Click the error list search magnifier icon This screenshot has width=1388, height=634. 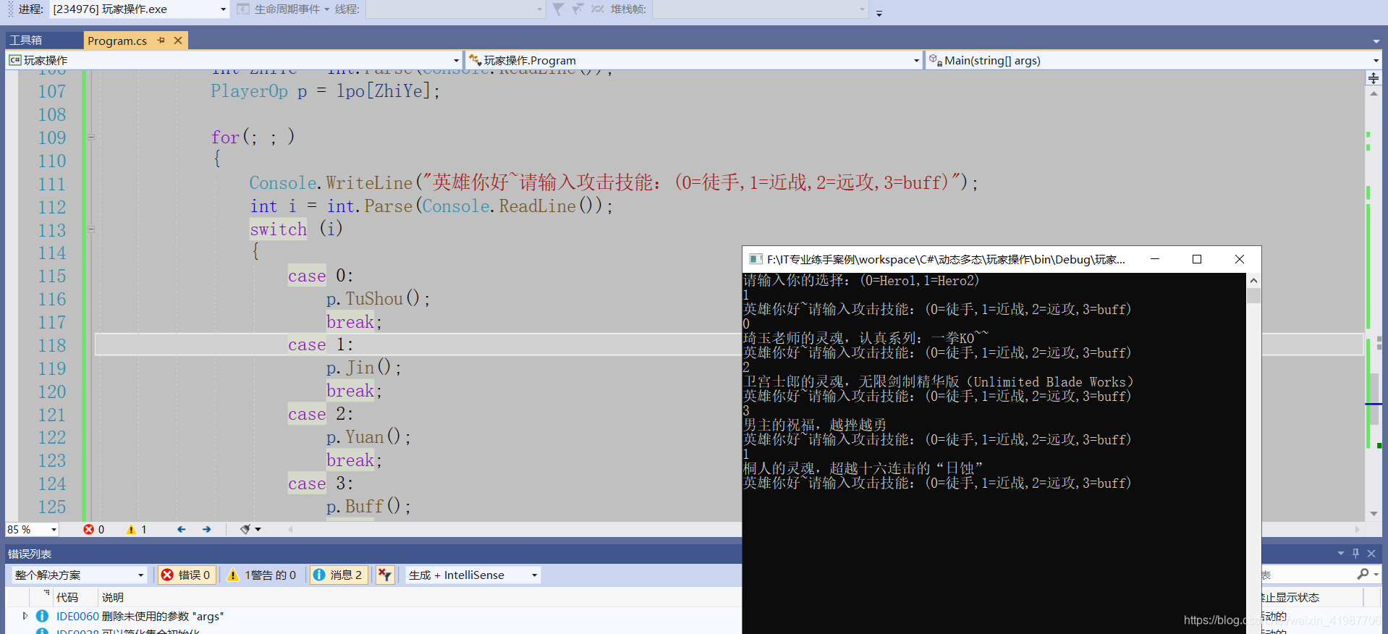[x=1363, y=574]
